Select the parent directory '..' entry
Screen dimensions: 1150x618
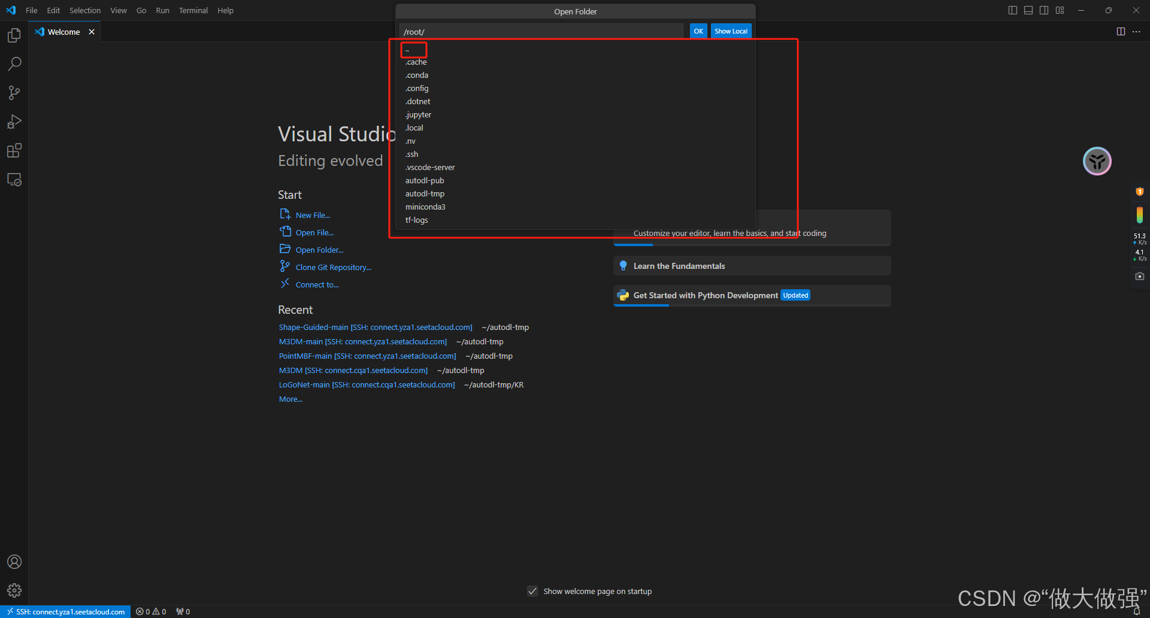[x=575, y=49]
